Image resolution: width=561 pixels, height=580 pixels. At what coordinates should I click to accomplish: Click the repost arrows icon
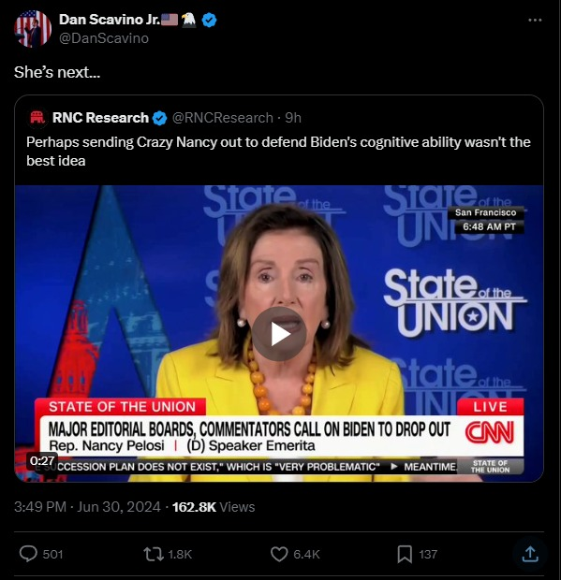(153, 554)
